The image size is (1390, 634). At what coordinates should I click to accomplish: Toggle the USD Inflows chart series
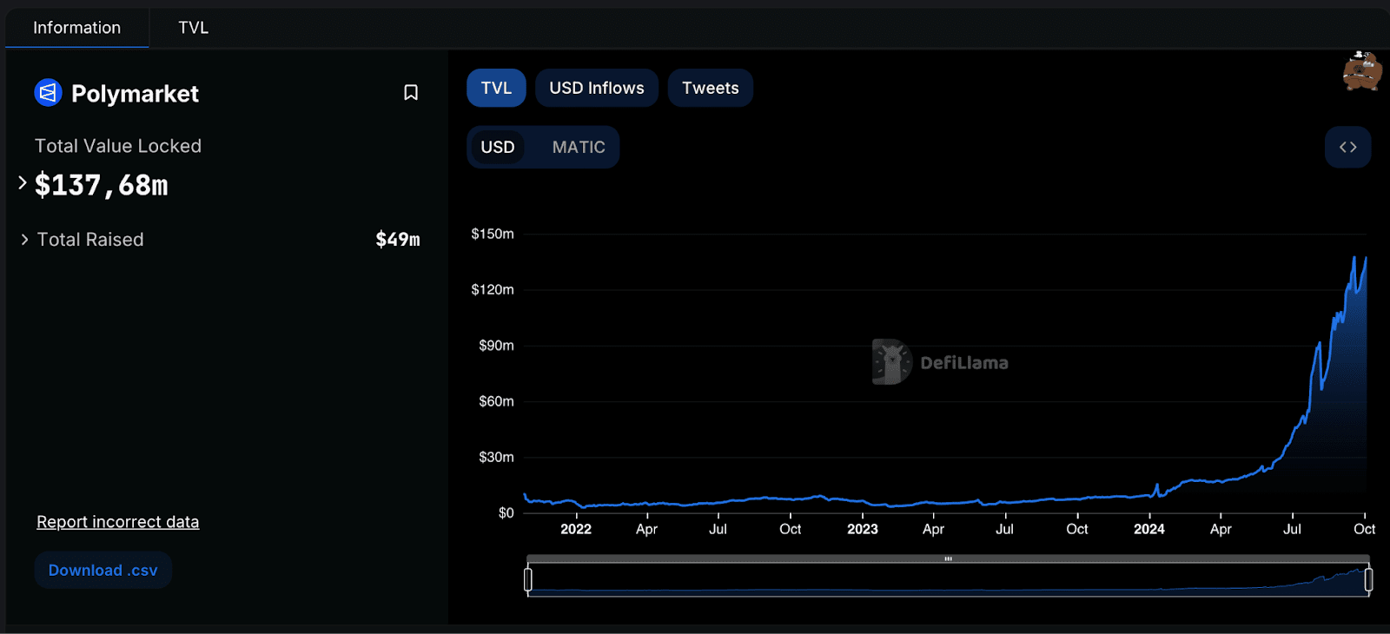click(x=597, y=88)
